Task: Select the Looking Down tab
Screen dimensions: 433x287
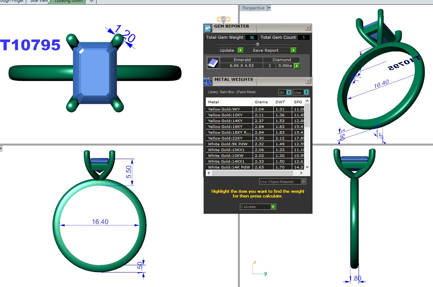Action: pos(69,1)
